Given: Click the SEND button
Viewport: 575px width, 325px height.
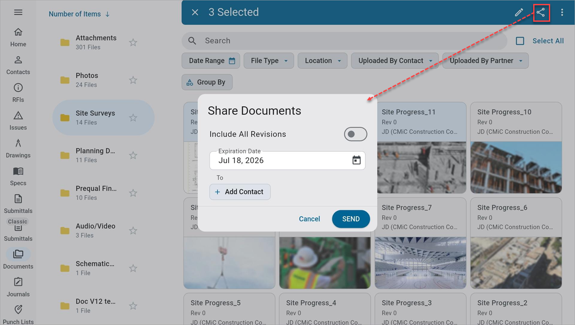Looking at the screenshot, I should click(351, 219).
